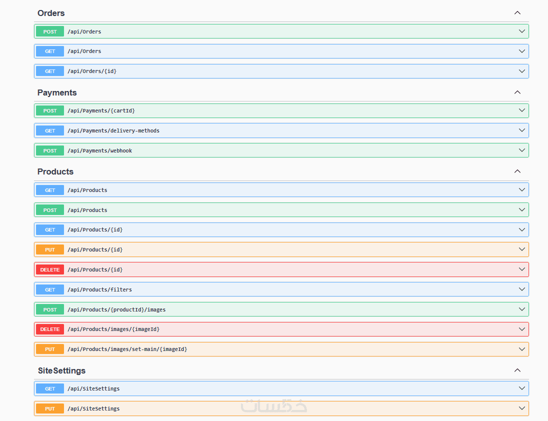
Task: Select path text /api/Products/images/set-main/{imageId}
Action: point(127,349)
